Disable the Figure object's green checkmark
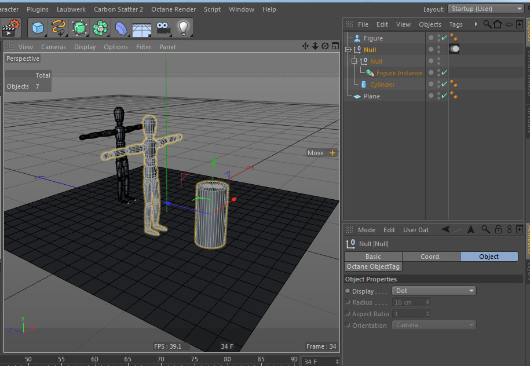 444,38
